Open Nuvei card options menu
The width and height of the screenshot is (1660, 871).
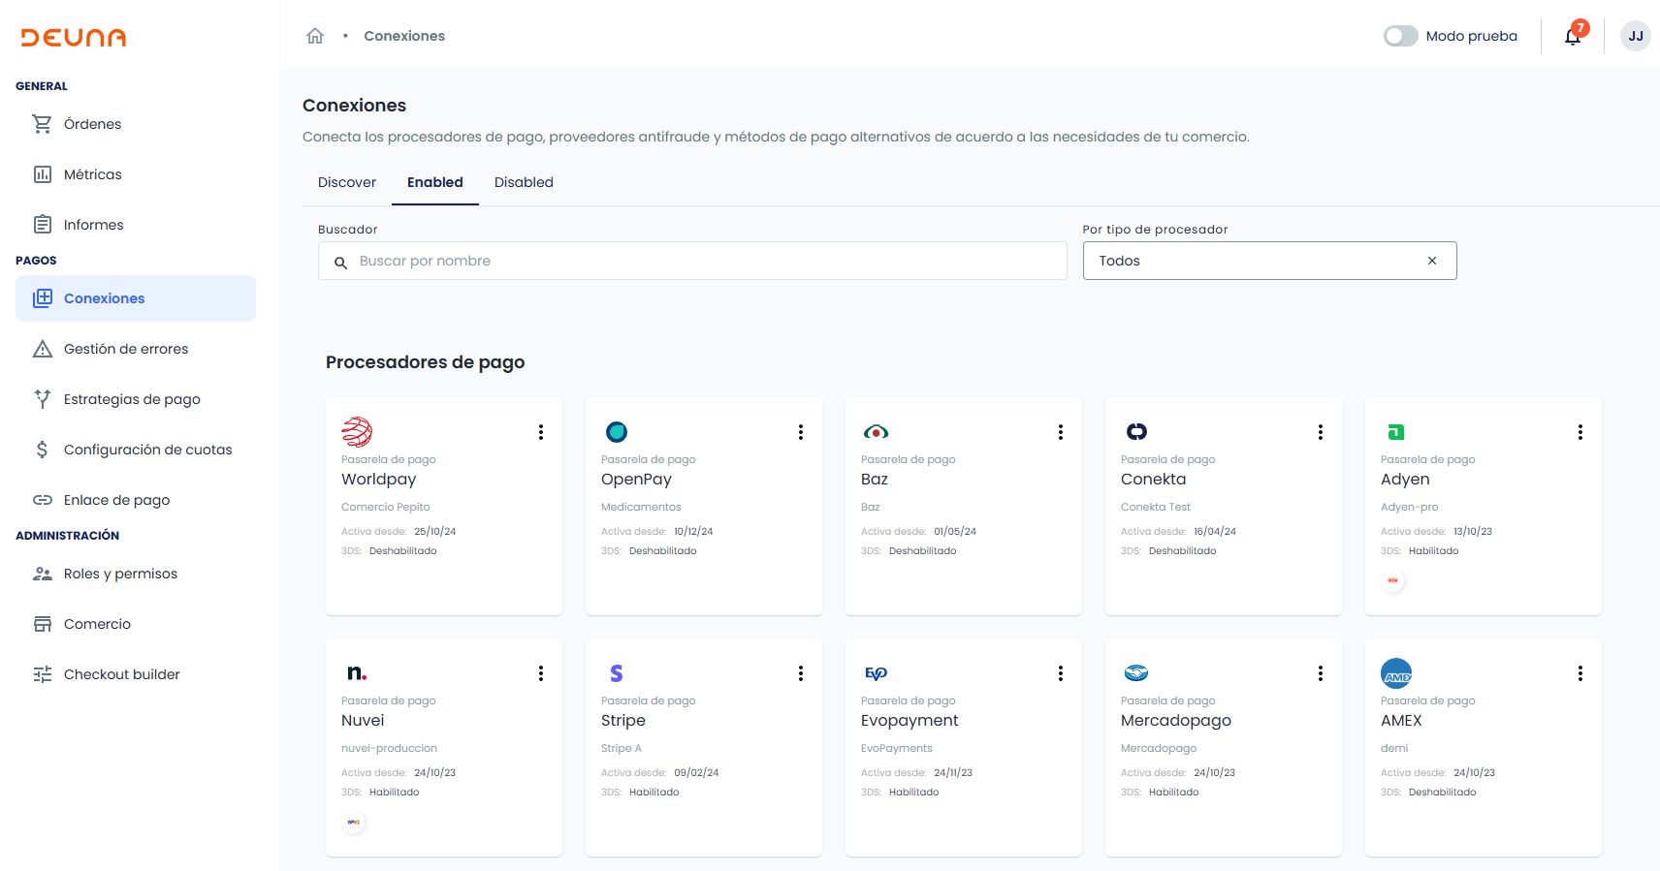[x=541, y=673]
